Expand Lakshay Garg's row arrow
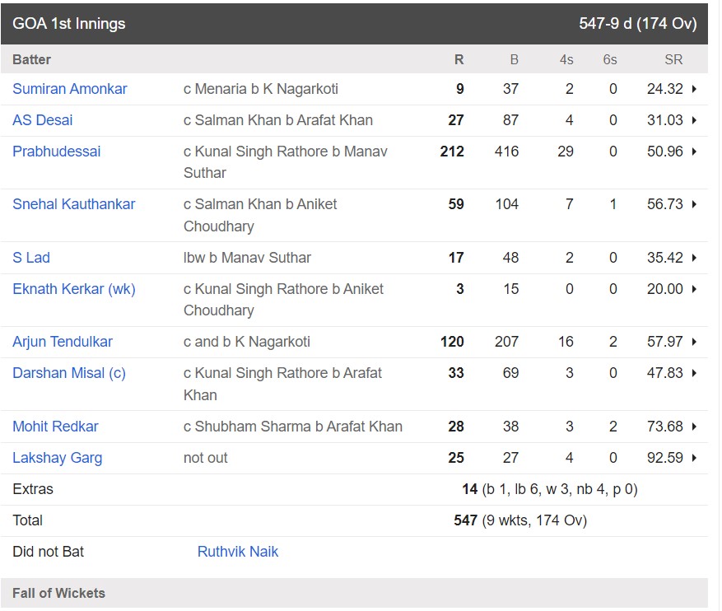This screenshot has width=722, height=611. [694, 458]
